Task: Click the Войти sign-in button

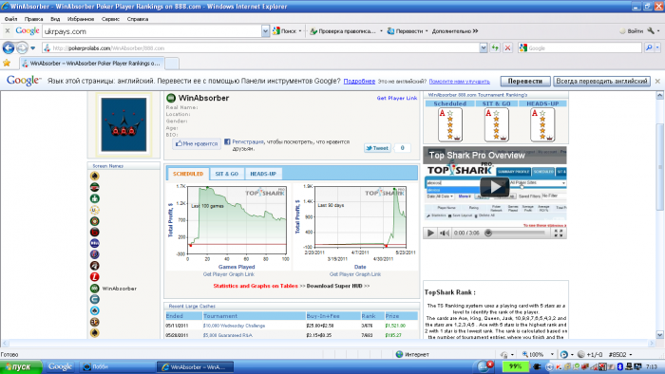Action: coord(631,31)
